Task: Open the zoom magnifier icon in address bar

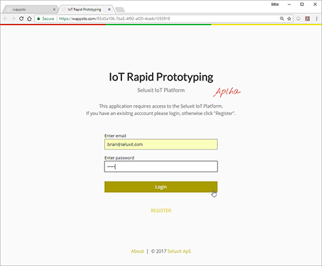Action: 282,19
